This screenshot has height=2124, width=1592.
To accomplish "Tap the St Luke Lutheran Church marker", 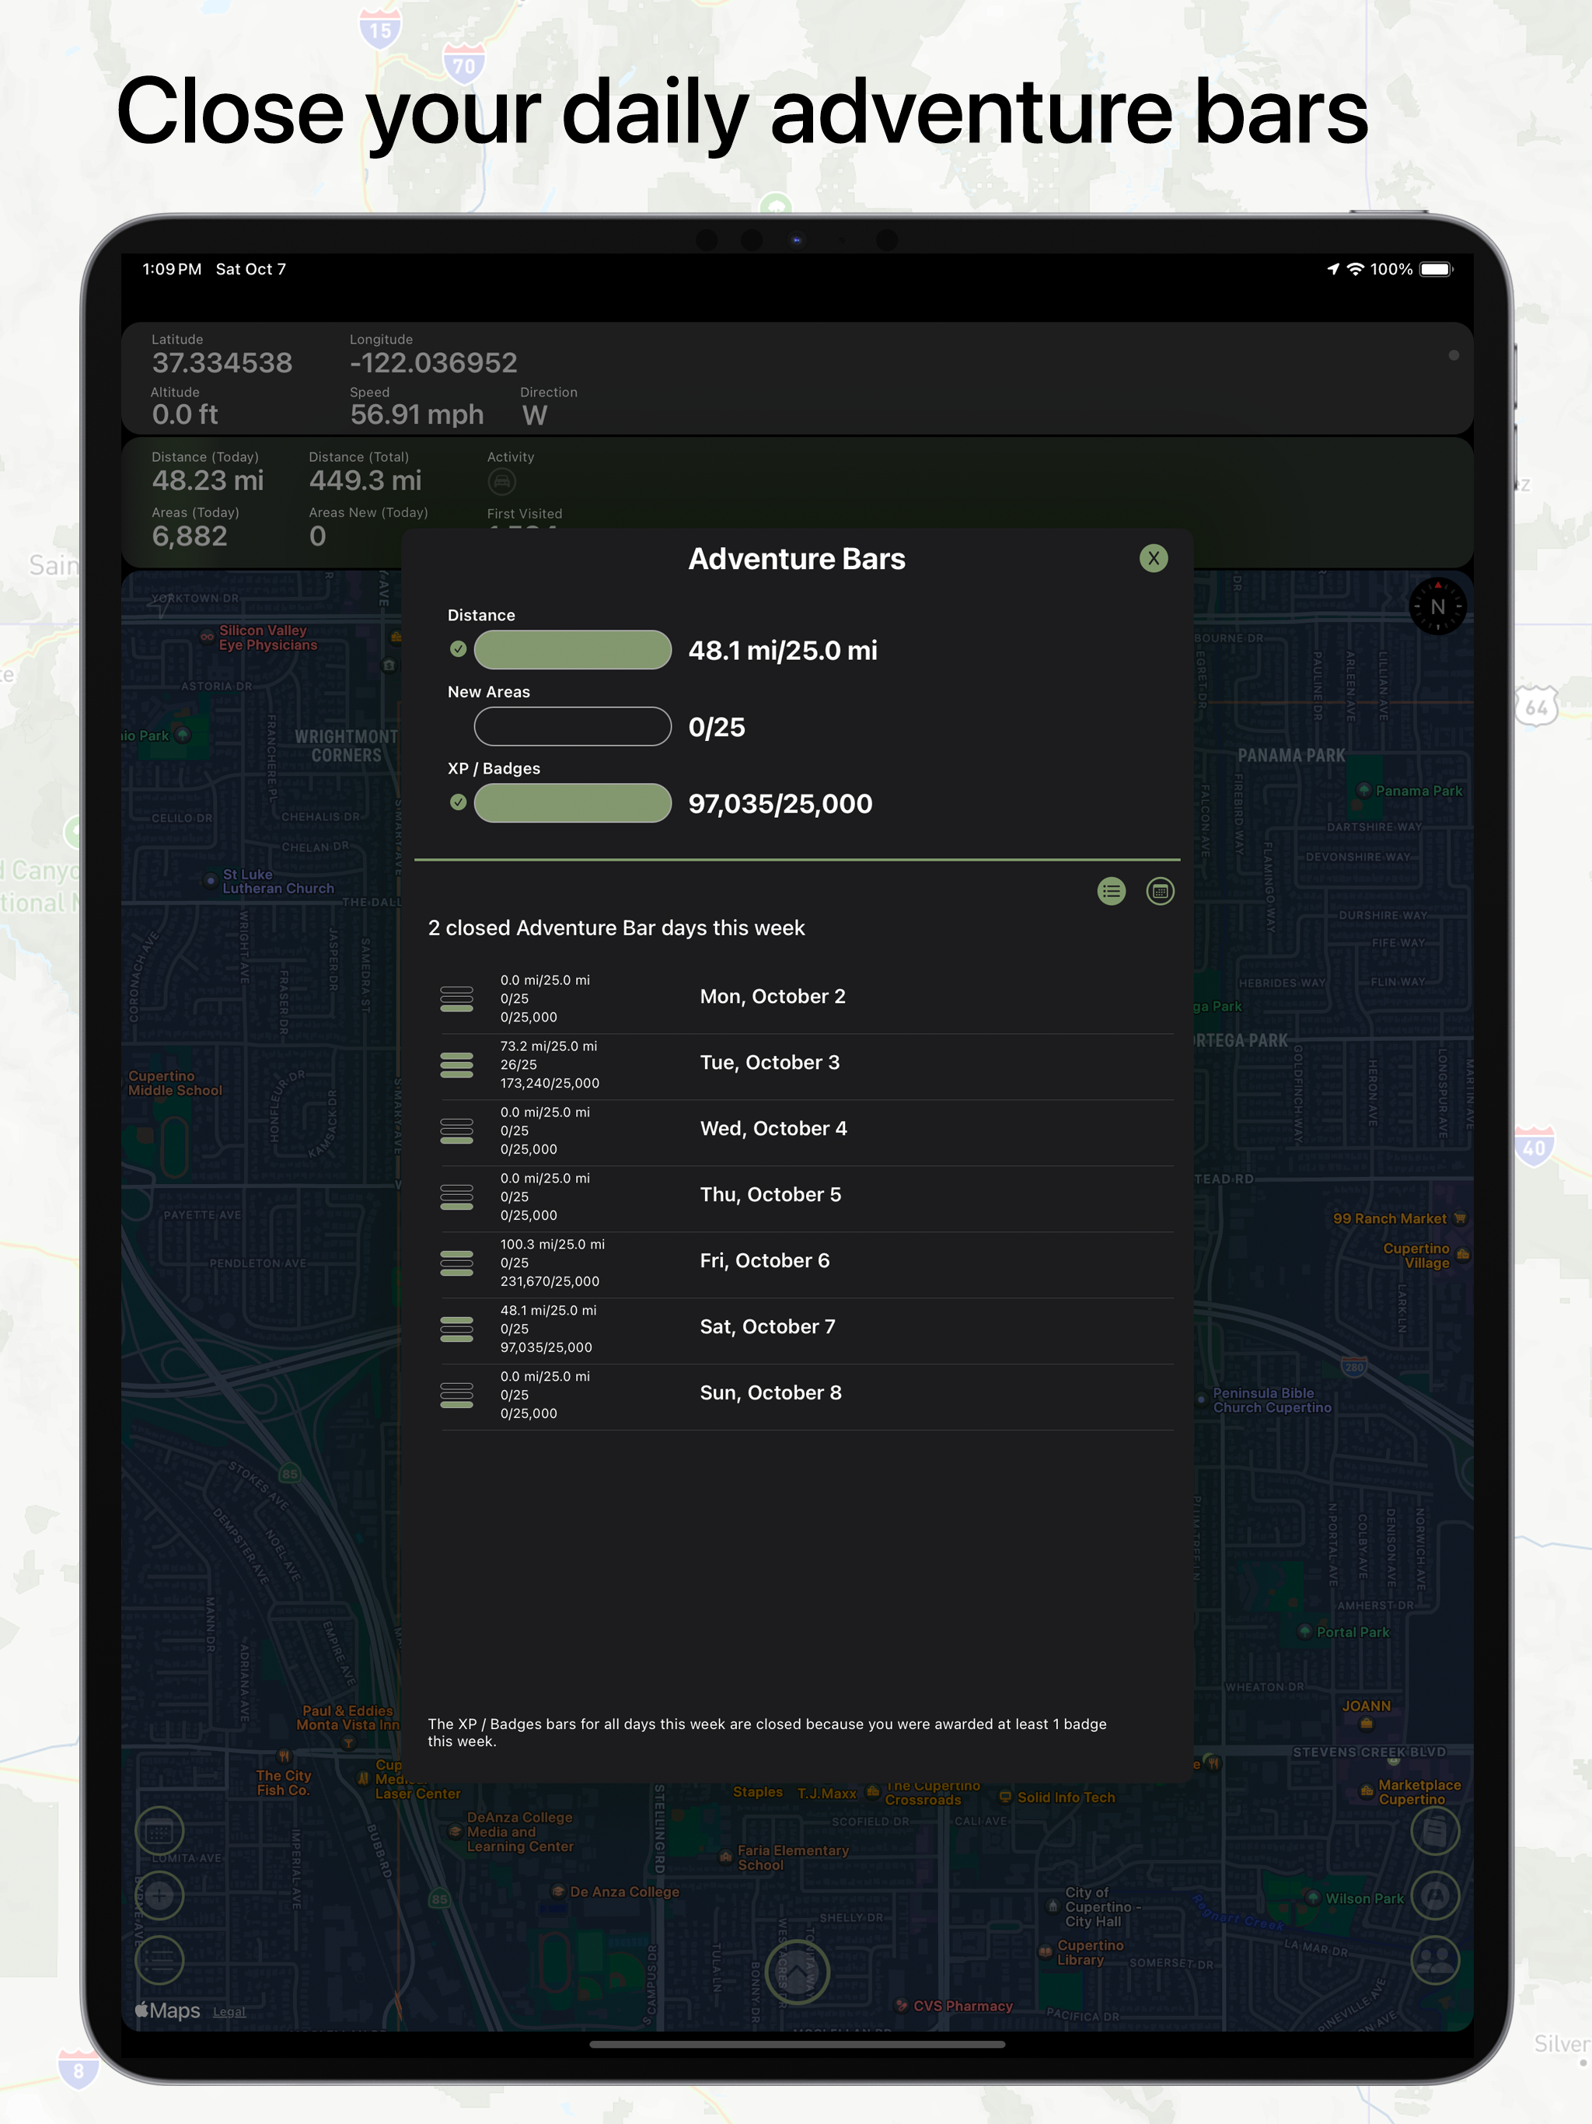I will click(x=211, y=879).
